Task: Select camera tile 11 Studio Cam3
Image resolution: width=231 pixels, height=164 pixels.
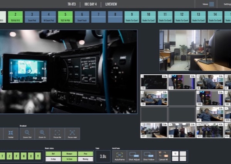Action: pos(165,17)
